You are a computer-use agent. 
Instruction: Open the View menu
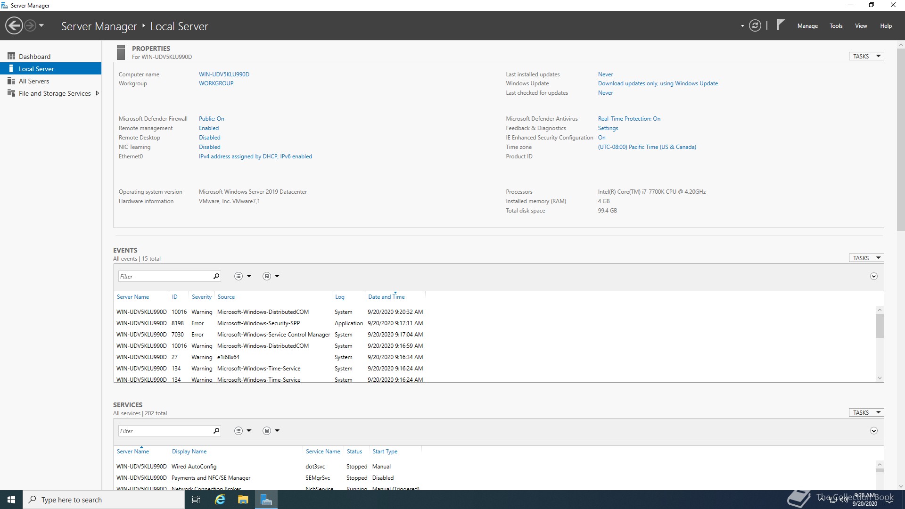pos(861,26)
